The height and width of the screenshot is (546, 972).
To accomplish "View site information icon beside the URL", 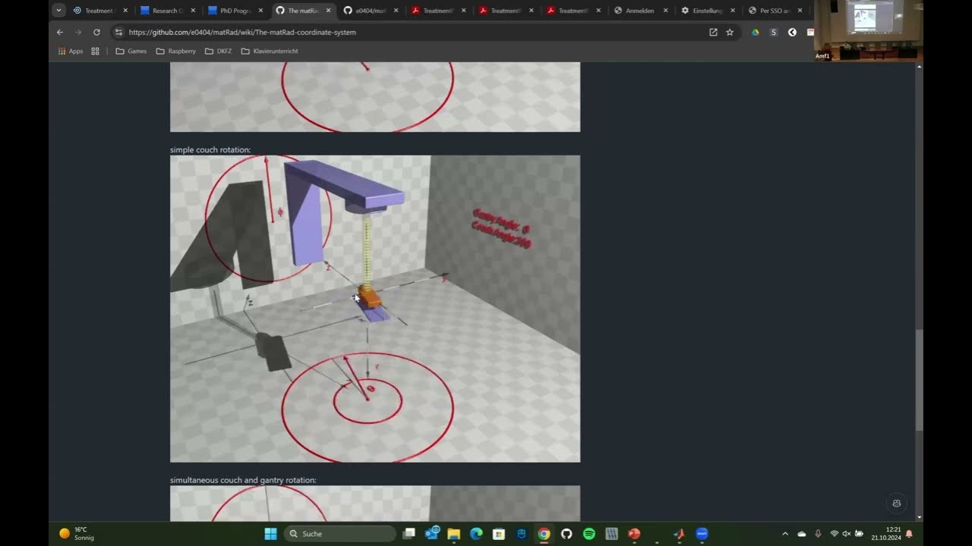I will tap(118, 33).
